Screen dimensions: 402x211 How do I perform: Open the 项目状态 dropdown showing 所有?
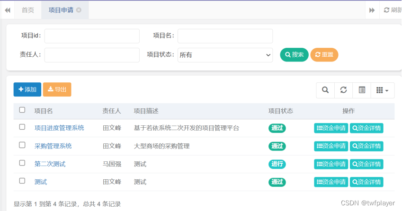pos(225,55)
